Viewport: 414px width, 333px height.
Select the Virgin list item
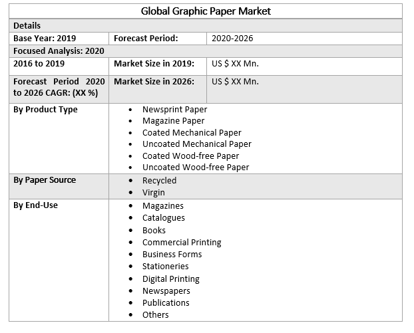[x=153, y=193]
